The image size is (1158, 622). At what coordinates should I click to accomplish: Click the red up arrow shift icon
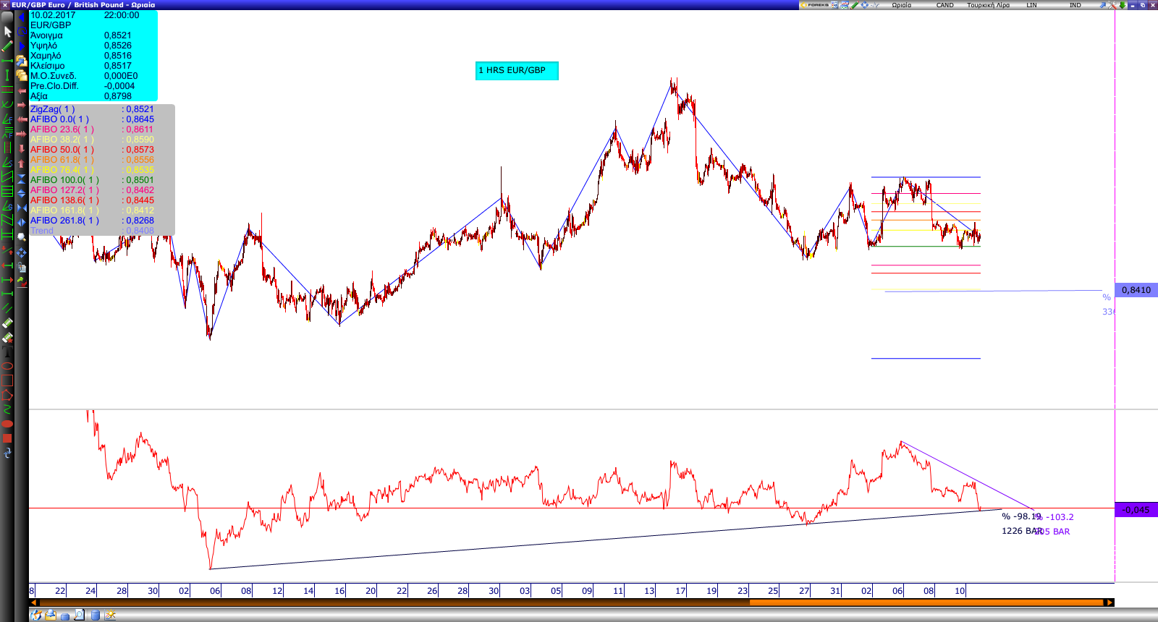tap(21, 163)
